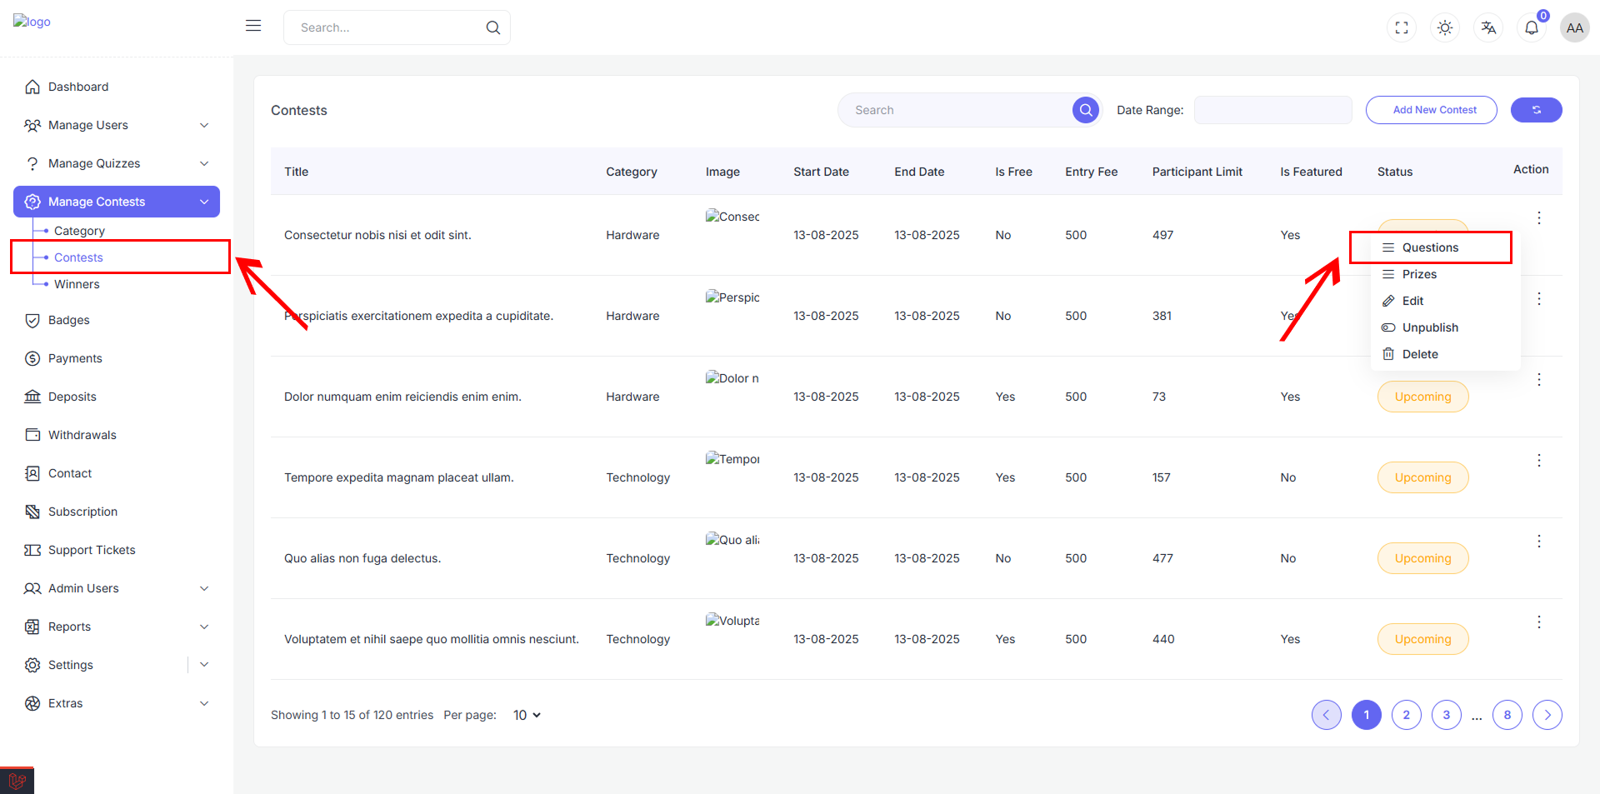This screenshot has height=794, width=1600.
Task: Enter fullscreen mode via the header icon
Action: [x=1402, y=27]
